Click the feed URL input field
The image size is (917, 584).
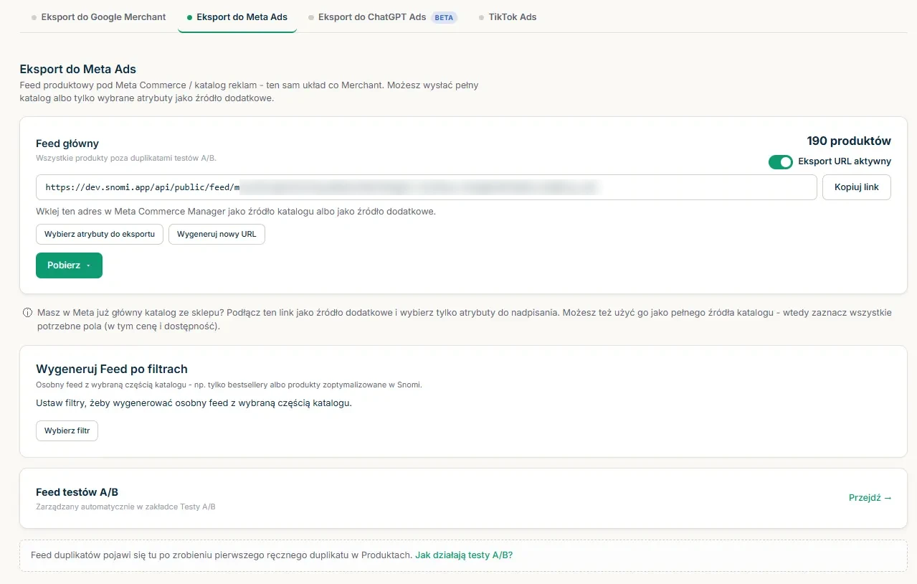pyautogui.click(x=427, y=187)
